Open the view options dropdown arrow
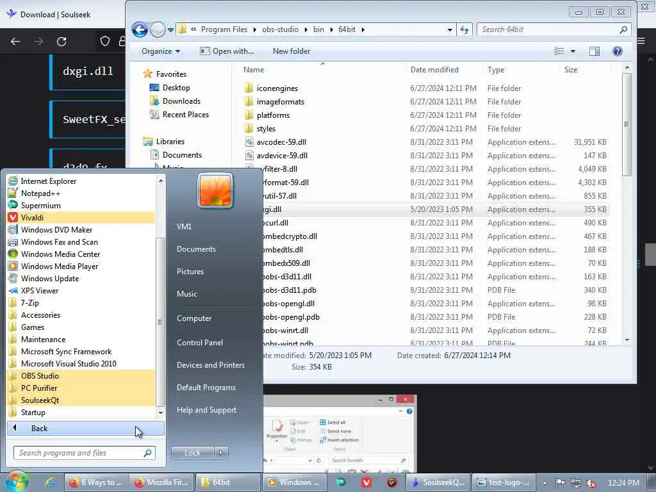Image resolution: width=656 pixels, height=492 pixels. pos(573,51)
